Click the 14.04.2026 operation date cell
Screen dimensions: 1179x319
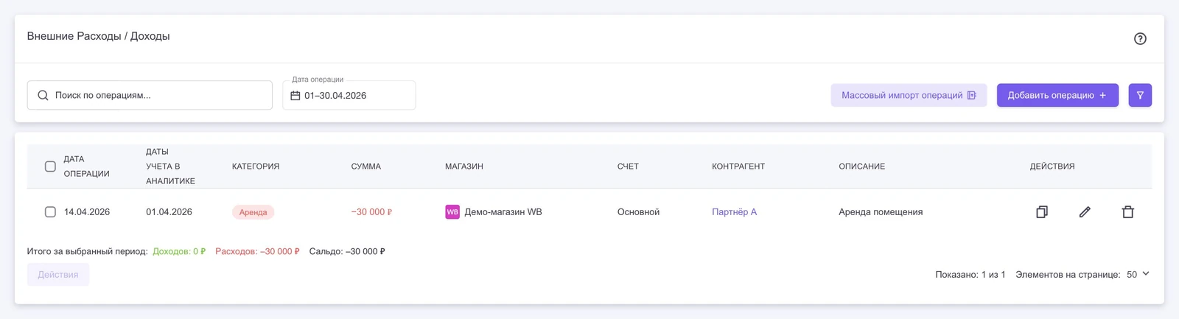pos(87,212)
